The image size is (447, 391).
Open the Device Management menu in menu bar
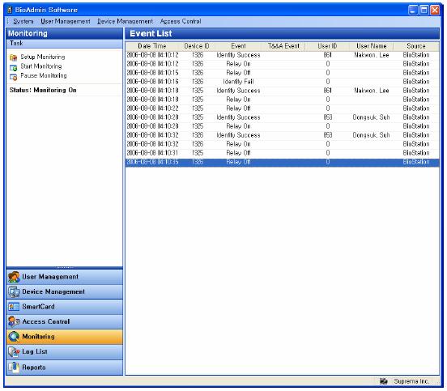125,21
